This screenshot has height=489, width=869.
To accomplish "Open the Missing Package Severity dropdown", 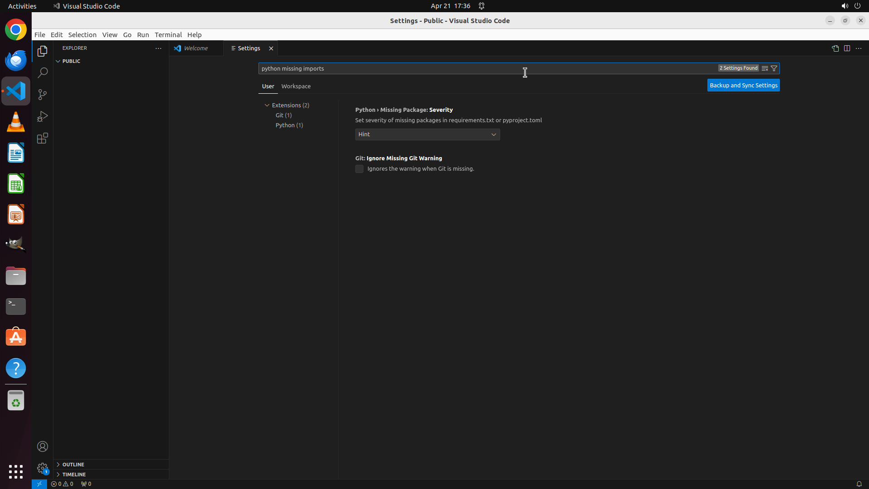I will pyautogui.click(x=427, y=134).
